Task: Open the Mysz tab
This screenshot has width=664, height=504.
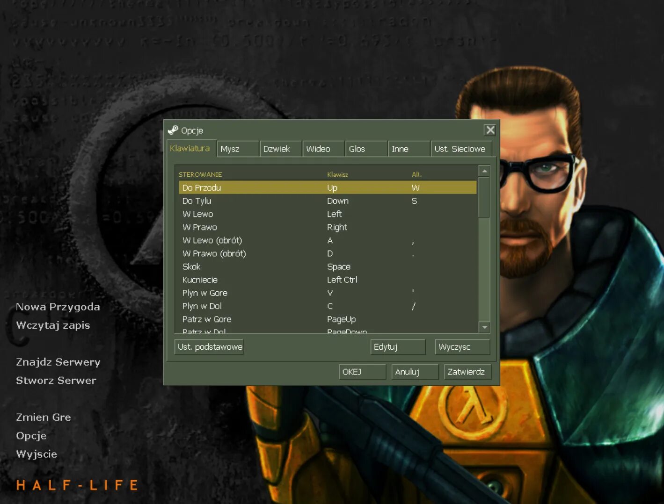Action: [x=238, y=149]
